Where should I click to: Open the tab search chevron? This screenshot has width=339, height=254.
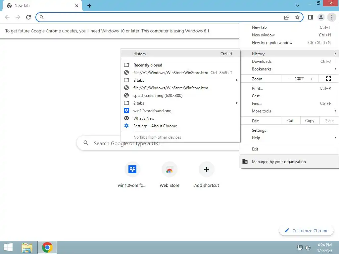coord(298,6)
